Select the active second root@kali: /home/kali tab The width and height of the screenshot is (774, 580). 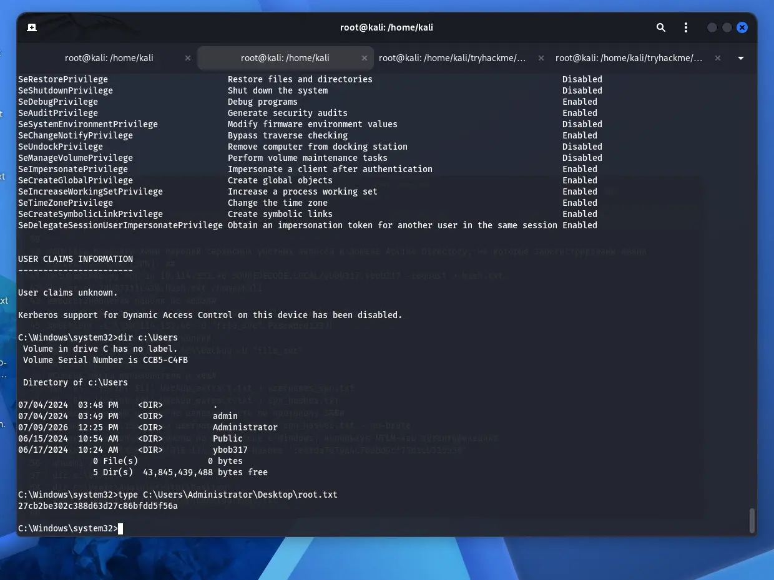(285, 58)
